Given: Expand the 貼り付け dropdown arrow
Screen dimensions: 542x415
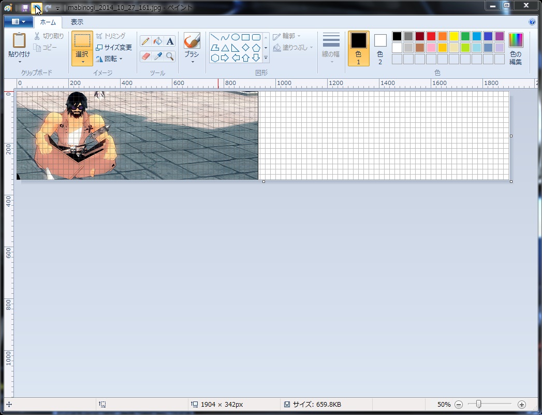Looking at the screenshot, I should [20, 62].
